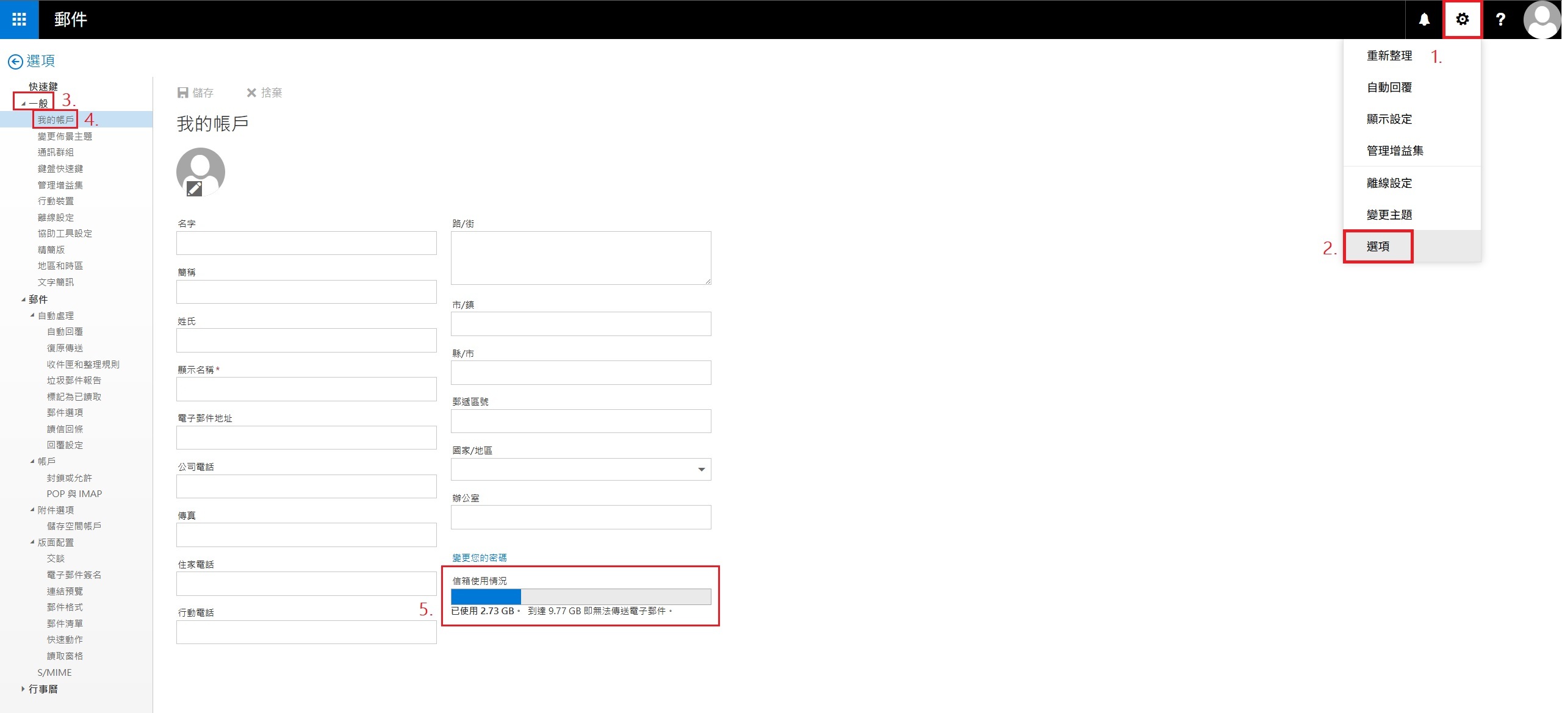
Task: Click the 顯示名稱 input field
Action: point(306,389)
